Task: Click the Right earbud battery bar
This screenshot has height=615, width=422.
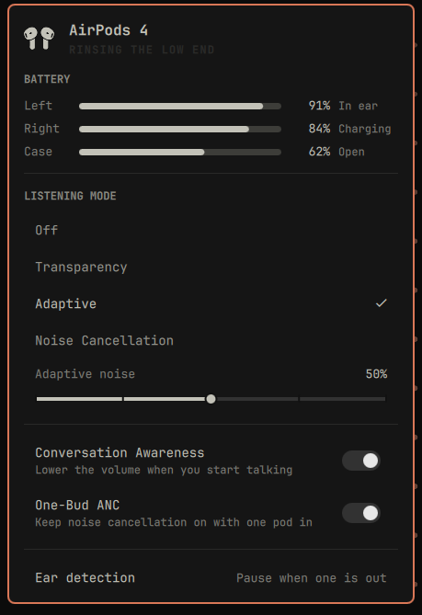Action: click(x=180, y=129)
